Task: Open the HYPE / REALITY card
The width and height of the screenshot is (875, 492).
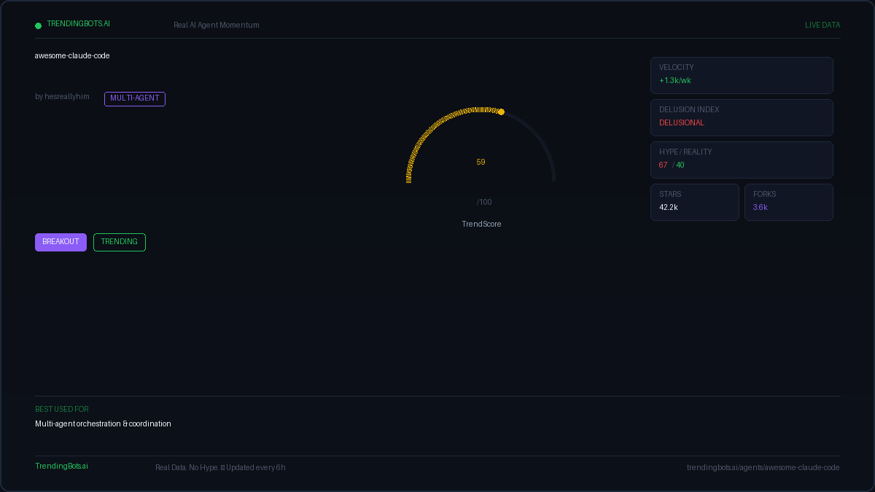Action: (742, 160)
